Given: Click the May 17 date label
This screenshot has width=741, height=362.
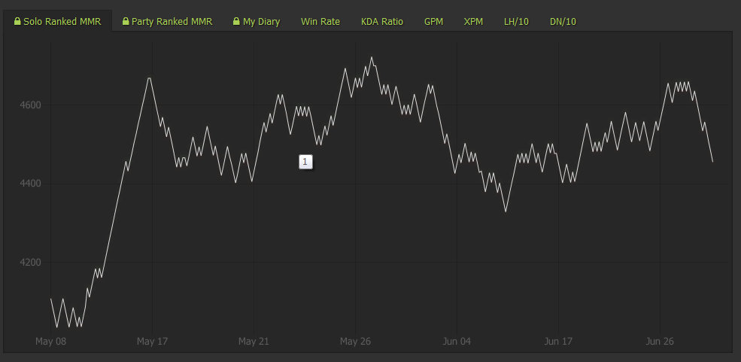Looking at the screenshot, I should pyautogui.click(x=152, y=341).
